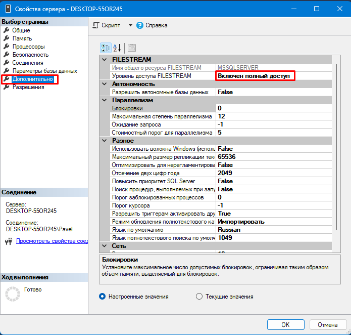
Task: Select Настроенные значения radio button
Action: point(103,297)
